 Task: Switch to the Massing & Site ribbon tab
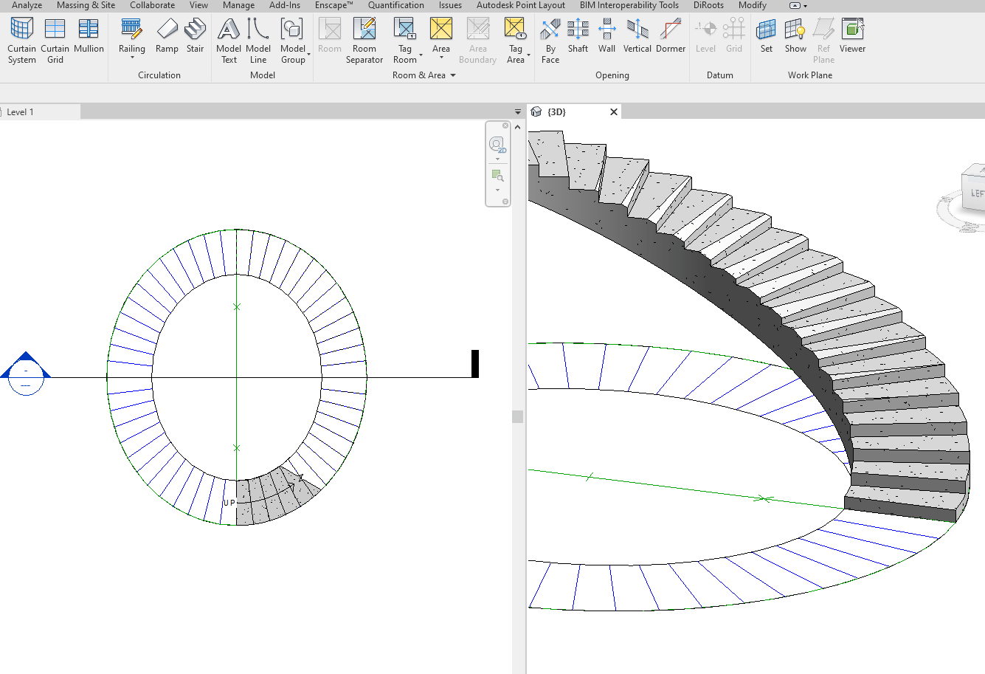point(86,5)
